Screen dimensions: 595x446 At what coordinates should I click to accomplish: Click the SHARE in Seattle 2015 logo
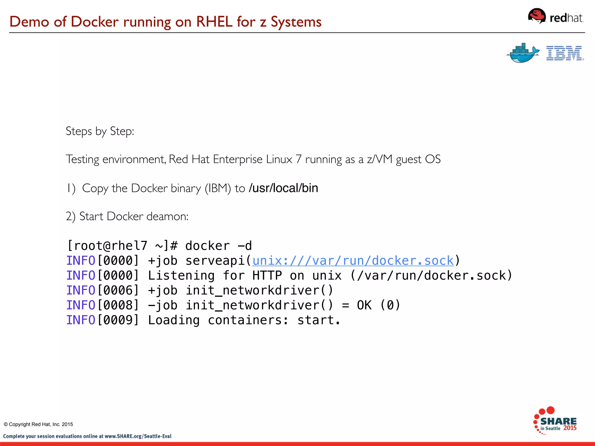(555, 421)
